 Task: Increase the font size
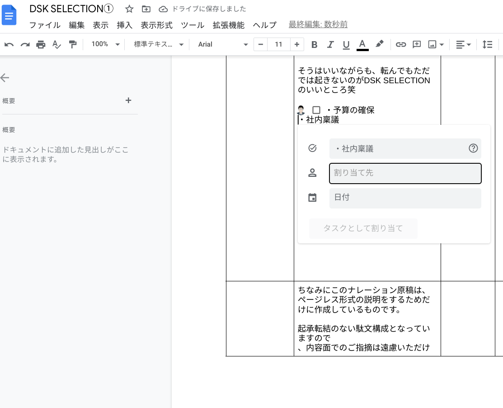click(x=297, y=44)
